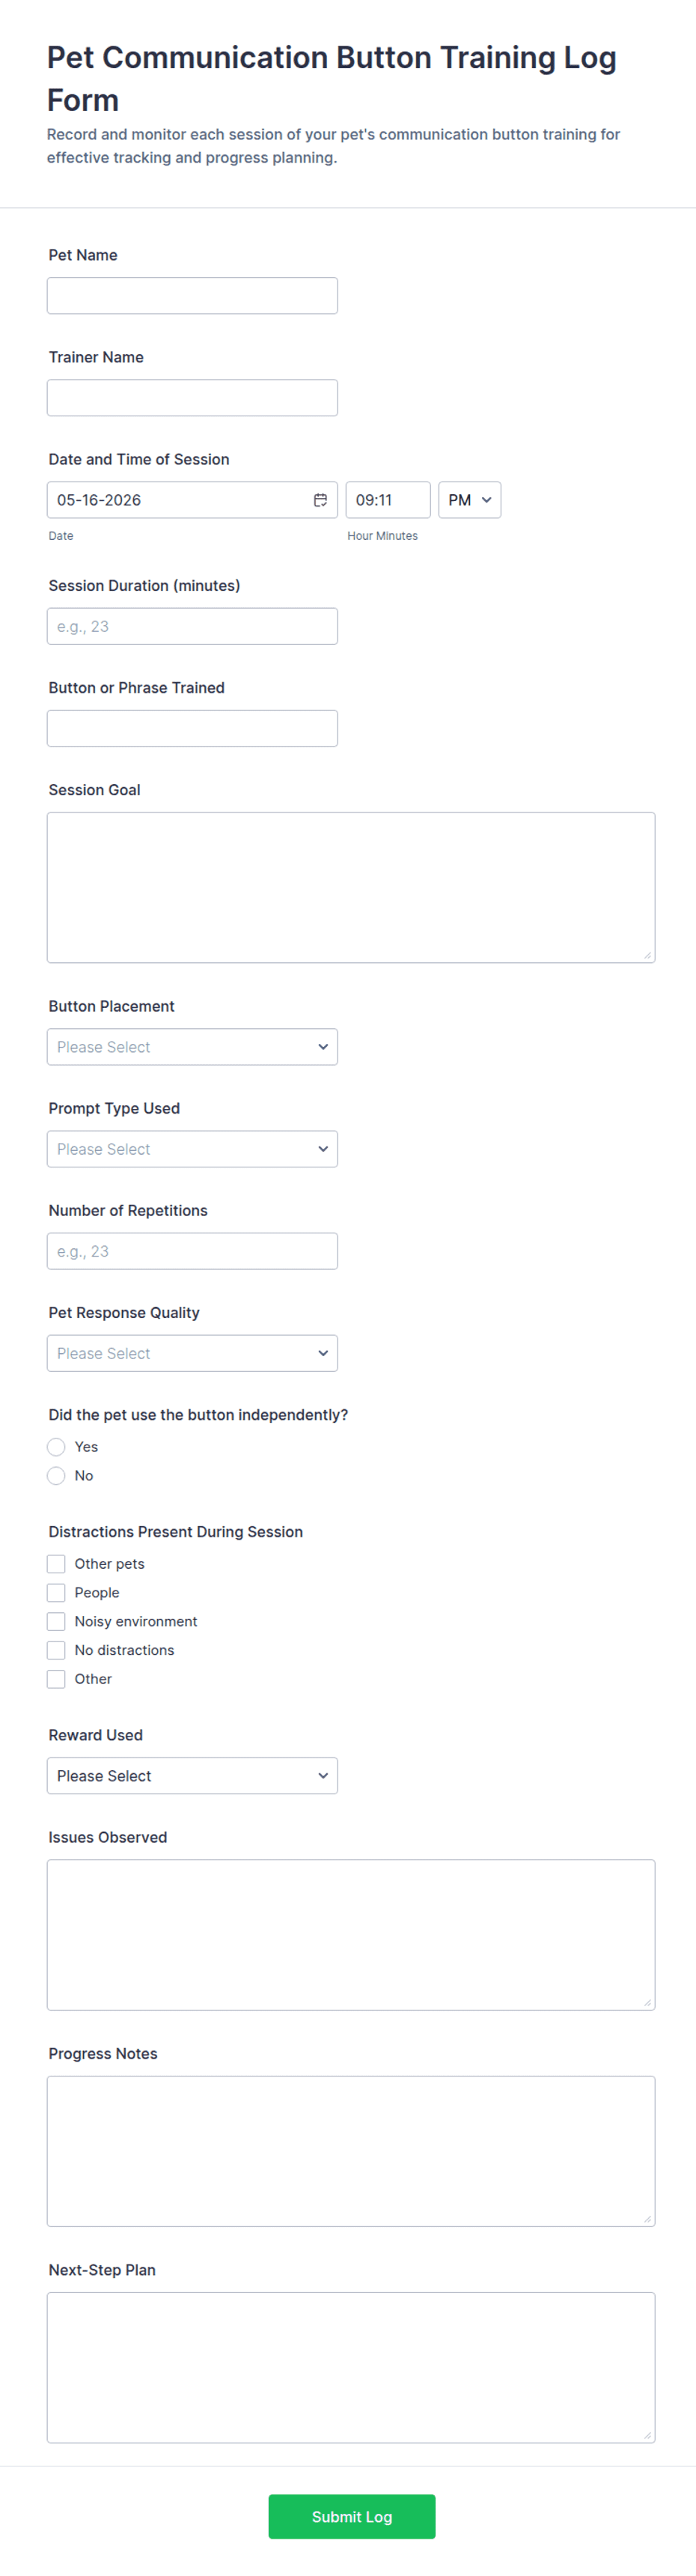The image size is (696, 2576).
Task: Focus the Session Goal text area
Action: pyautogui.click(x=351, y=888)
